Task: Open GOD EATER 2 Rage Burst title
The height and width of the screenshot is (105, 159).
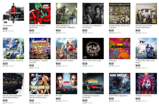Action: [118, 96]
